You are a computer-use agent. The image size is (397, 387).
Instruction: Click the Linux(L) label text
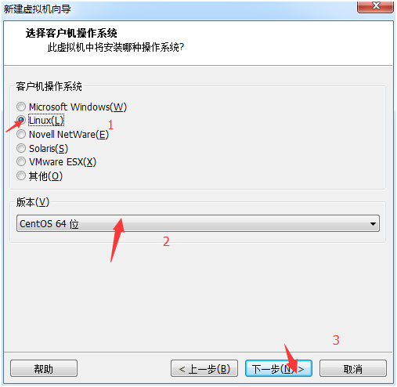(46, 121)
